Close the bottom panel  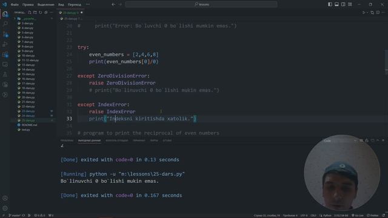click(x=383, y=140)
